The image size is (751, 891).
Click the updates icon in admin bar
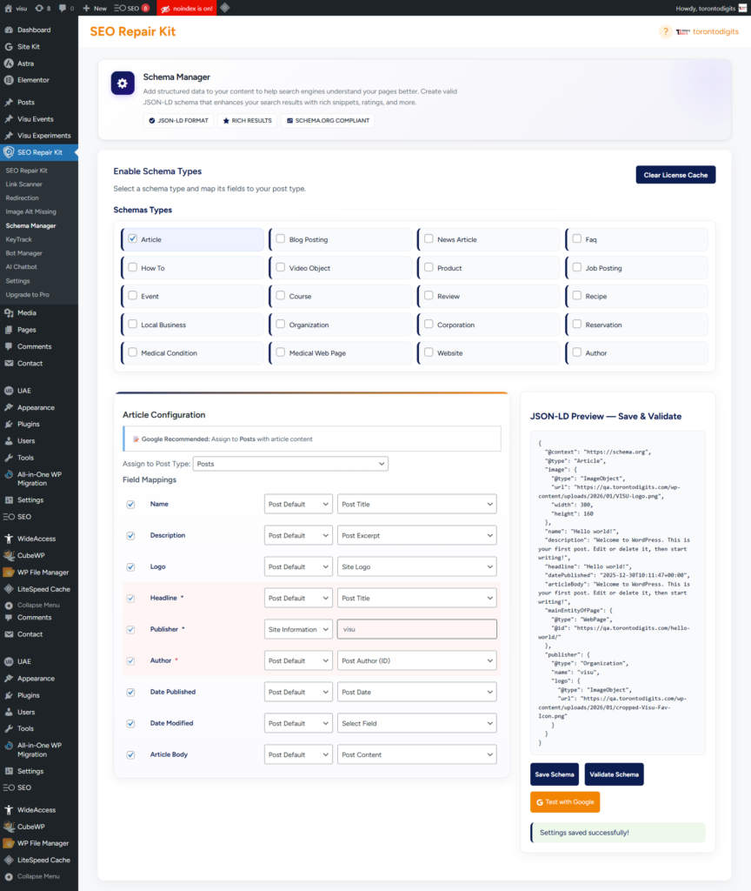point(38,8)
